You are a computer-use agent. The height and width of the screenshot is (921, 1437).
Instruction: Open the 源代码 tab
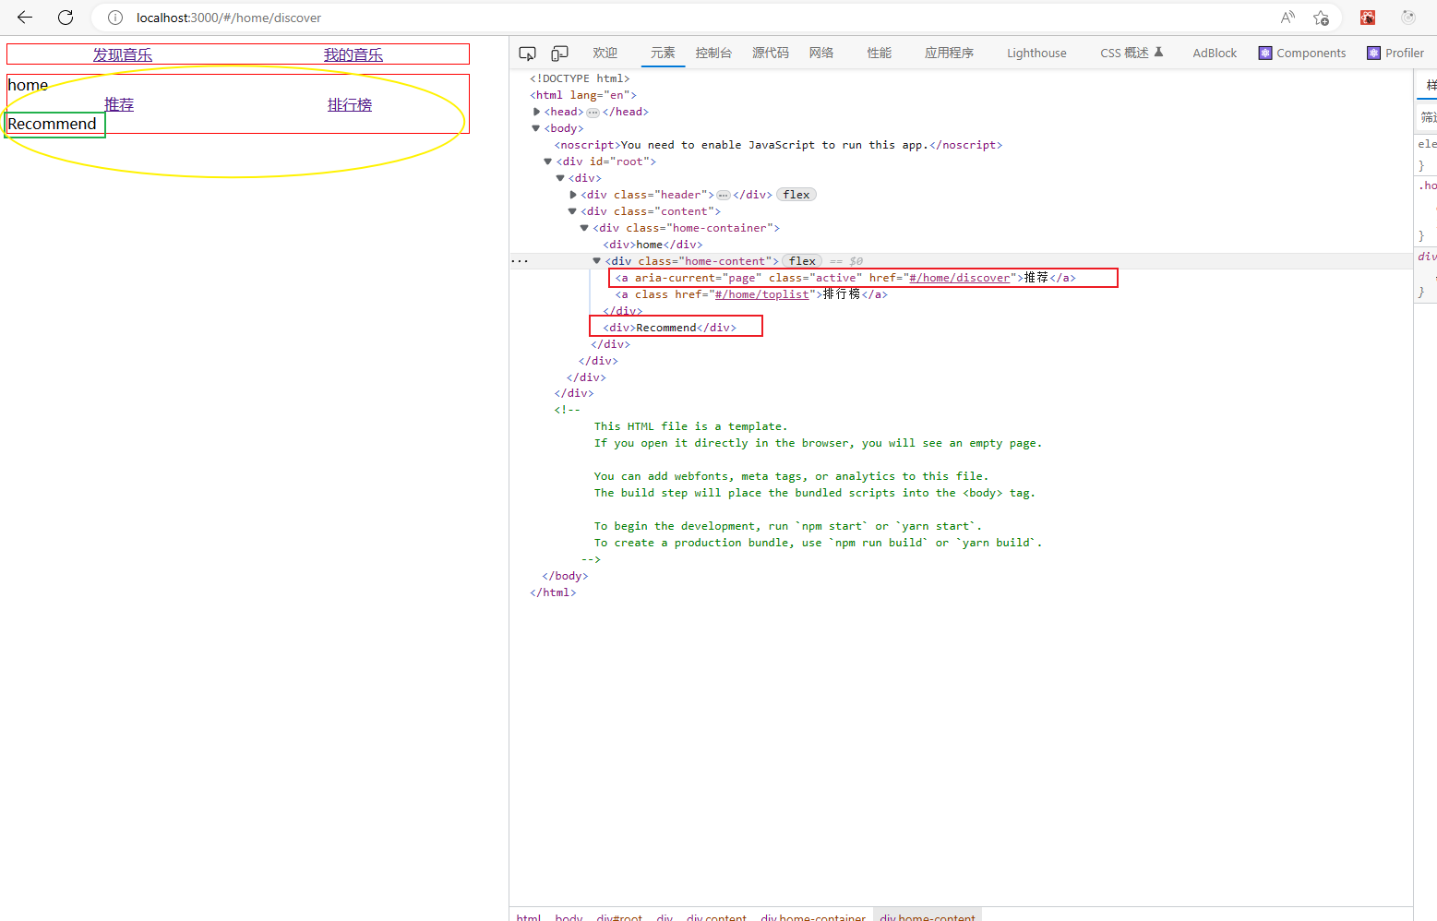[x=771, y=54]
